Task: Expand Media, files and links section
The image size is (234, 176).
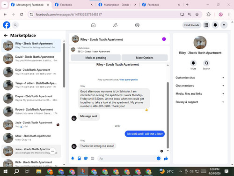Action: coord(200,94)
